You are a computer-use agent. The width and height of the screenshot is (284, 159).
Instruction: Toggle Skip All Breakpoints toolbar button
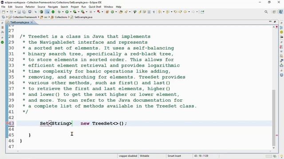[35, 12]
